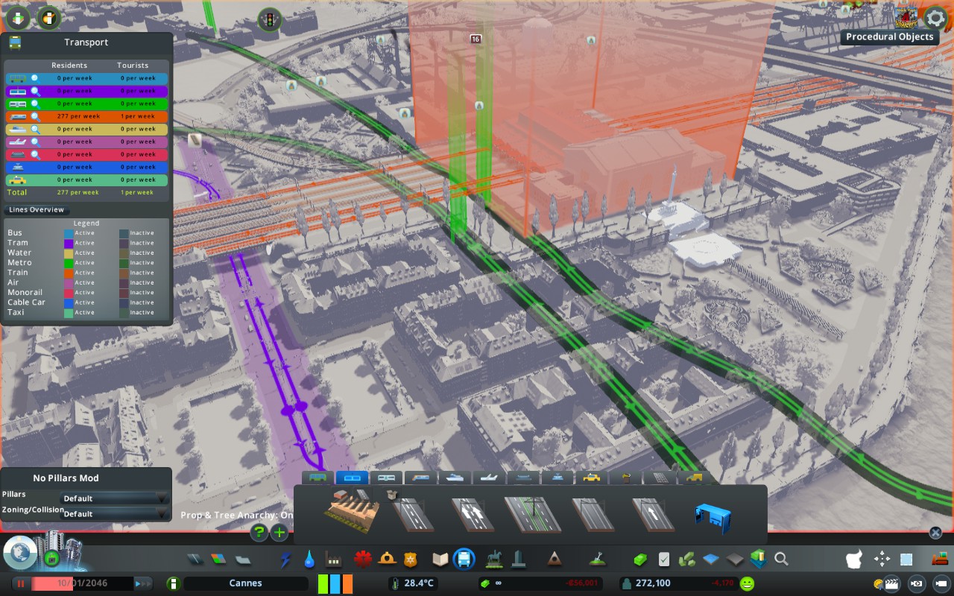
Task: Open the game options gear
Action: [936, 17]
